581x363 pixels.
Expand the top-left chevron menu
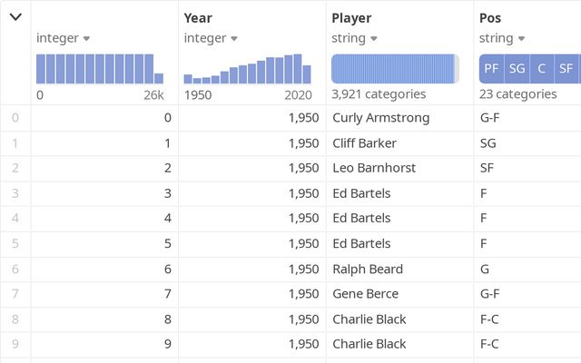coord(15,17)
